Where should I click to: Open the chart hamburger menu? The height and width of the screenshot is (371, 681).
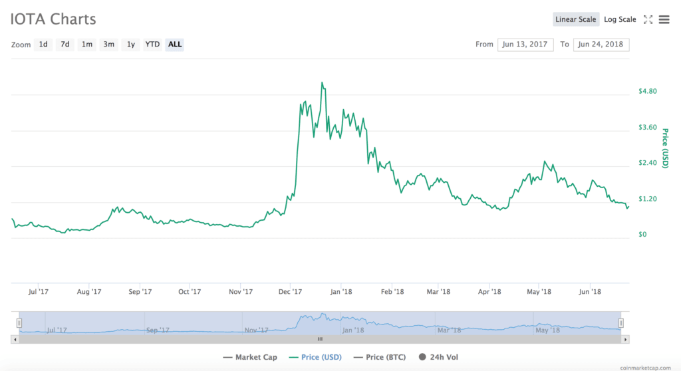(664, 19)
